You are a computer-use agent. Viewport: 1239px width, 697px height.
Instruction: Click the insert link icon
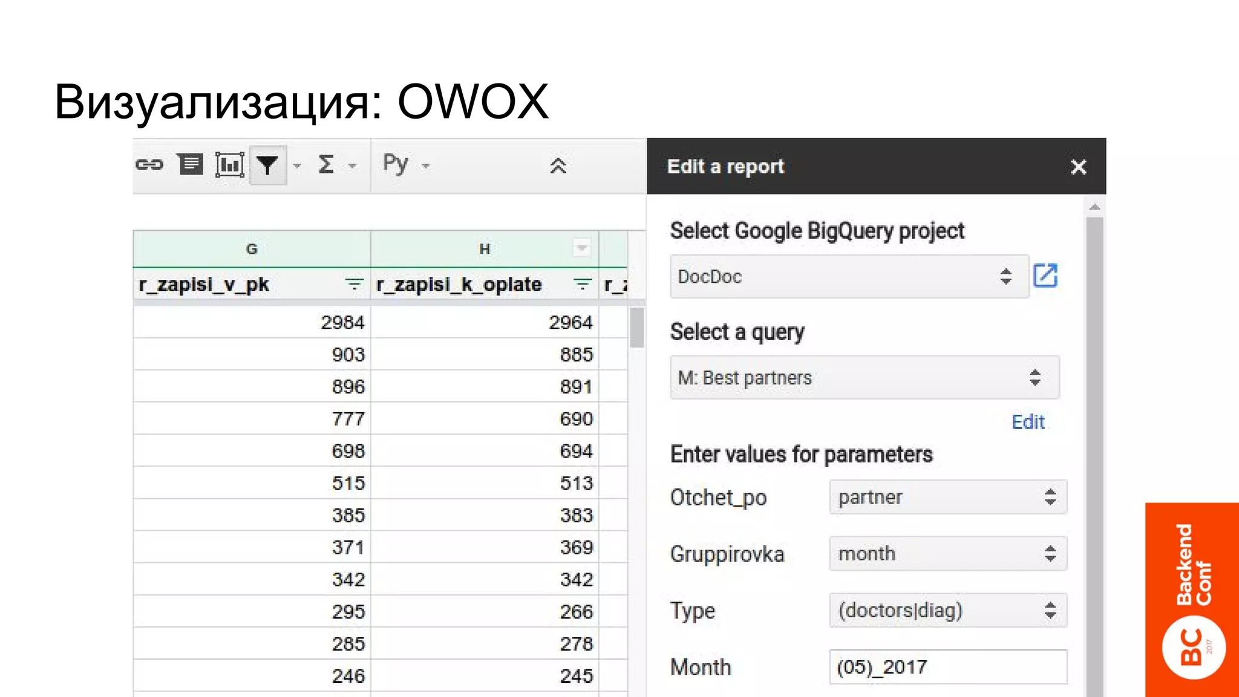point(149,165)
